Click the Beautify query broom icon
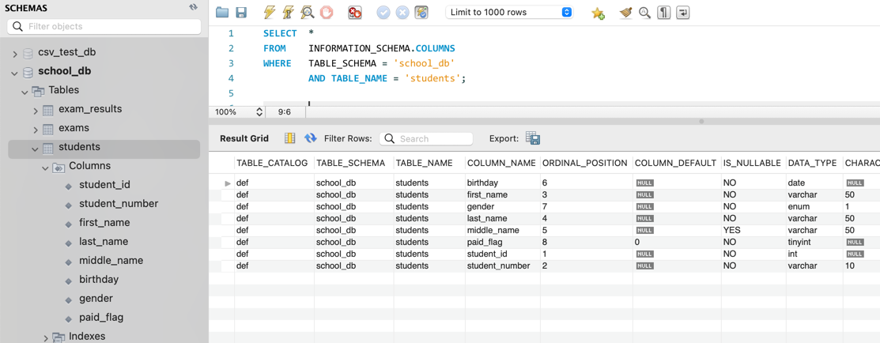880x343 pixels. click(625, 13)
